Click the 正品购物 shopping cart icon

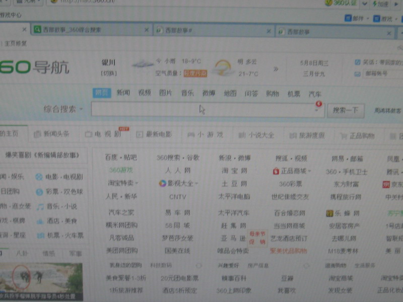pos(344,136)
